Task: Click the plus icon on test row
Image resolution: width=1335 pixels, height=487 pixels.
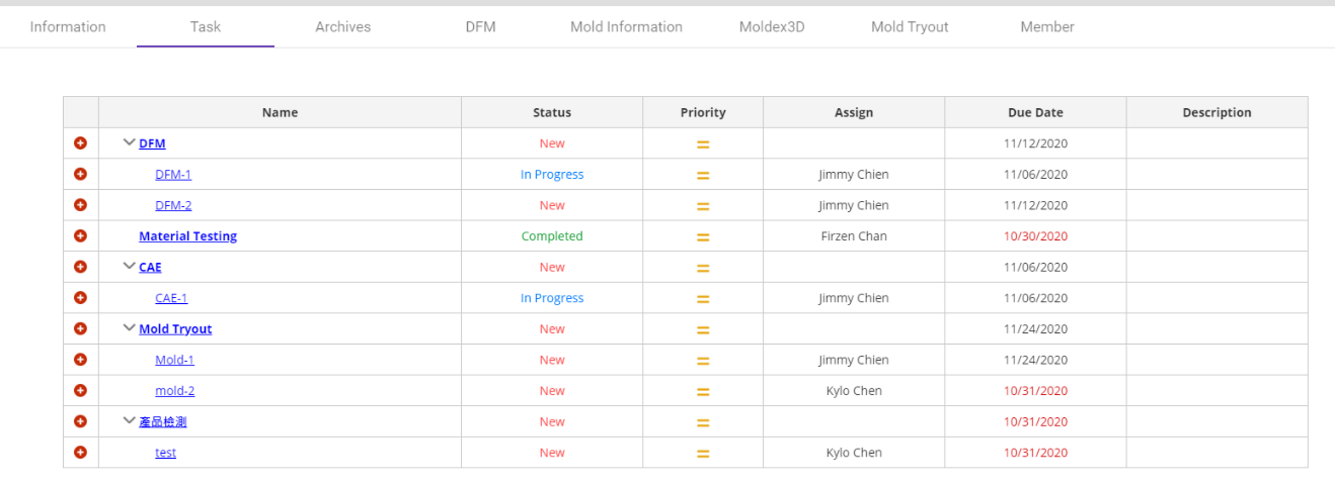Action: (x=80, y=452)
